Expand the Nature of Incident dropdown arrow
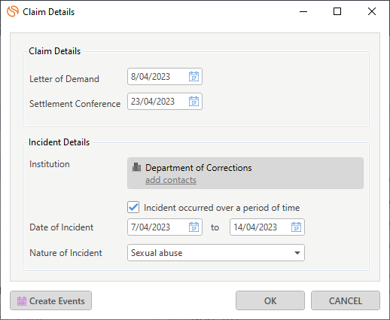This screenshot has height=320, width=390. 297,253
